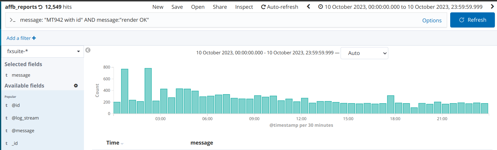Click Open in the top menu

(x=198, y=7)
